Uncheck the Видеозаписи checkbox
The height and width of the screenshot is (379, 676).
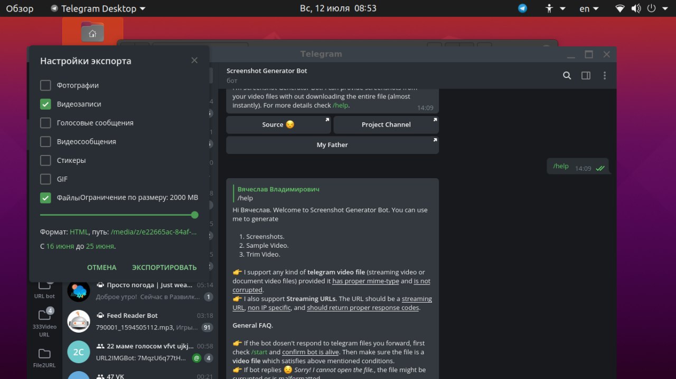45,104
